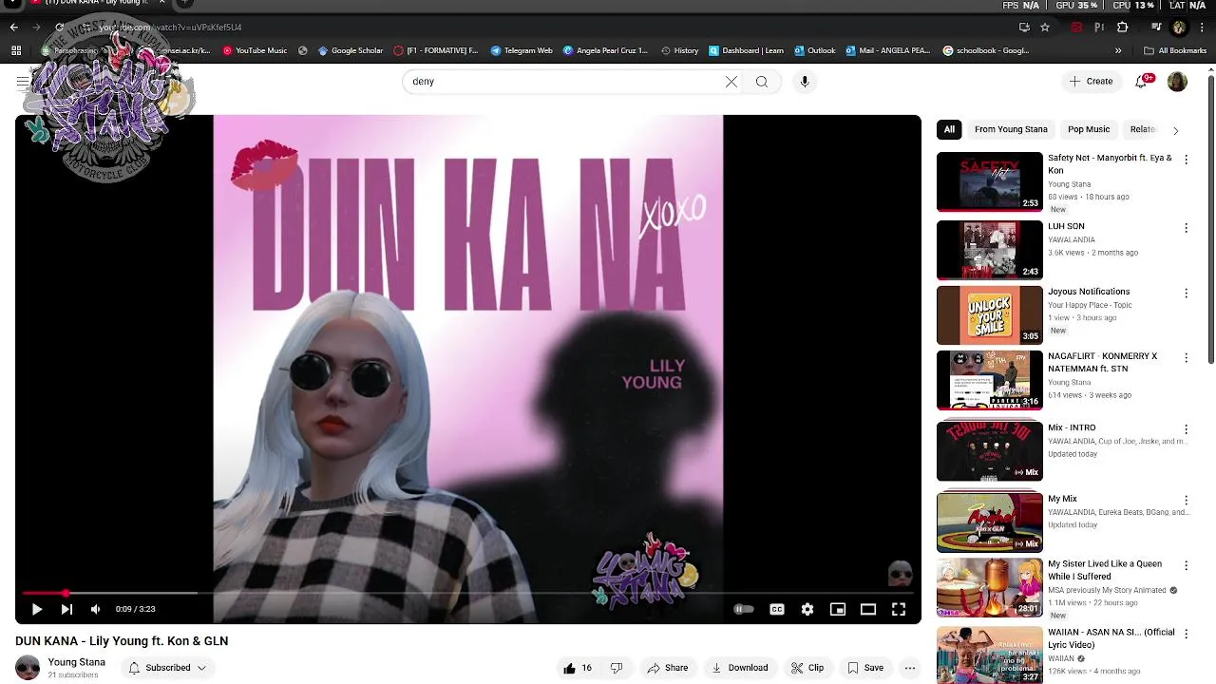Open the YouTube account avatar menu

click(x=1177, y=82)
